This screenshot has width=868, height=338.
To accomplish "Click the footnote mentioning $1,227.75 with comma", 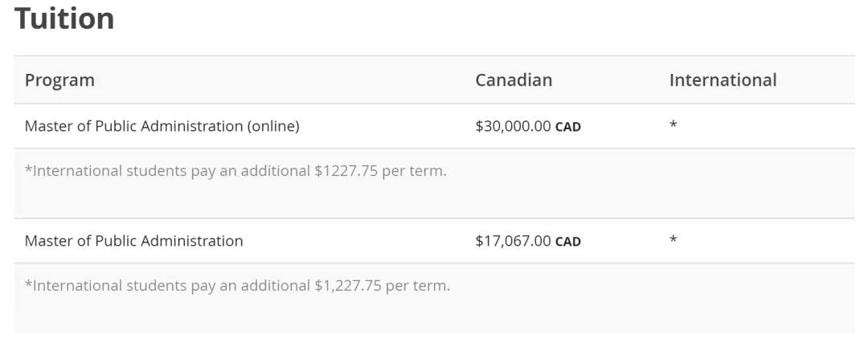I will [x=237, y=285].
